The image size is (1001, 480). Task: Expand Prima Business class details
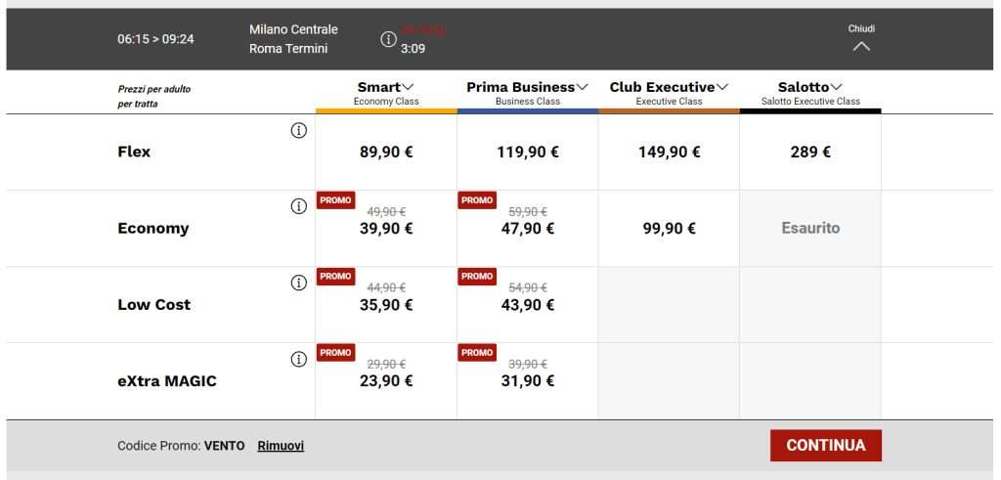582,87
